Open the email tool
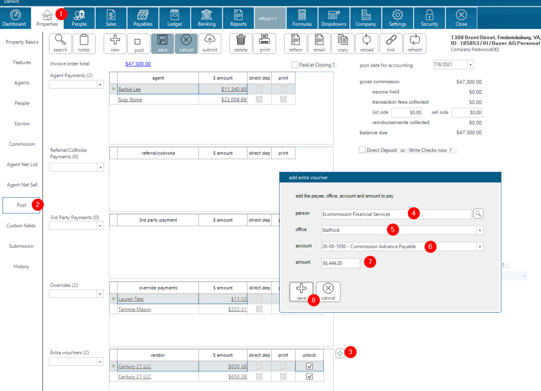541x391 pixels. coord(319,43)
